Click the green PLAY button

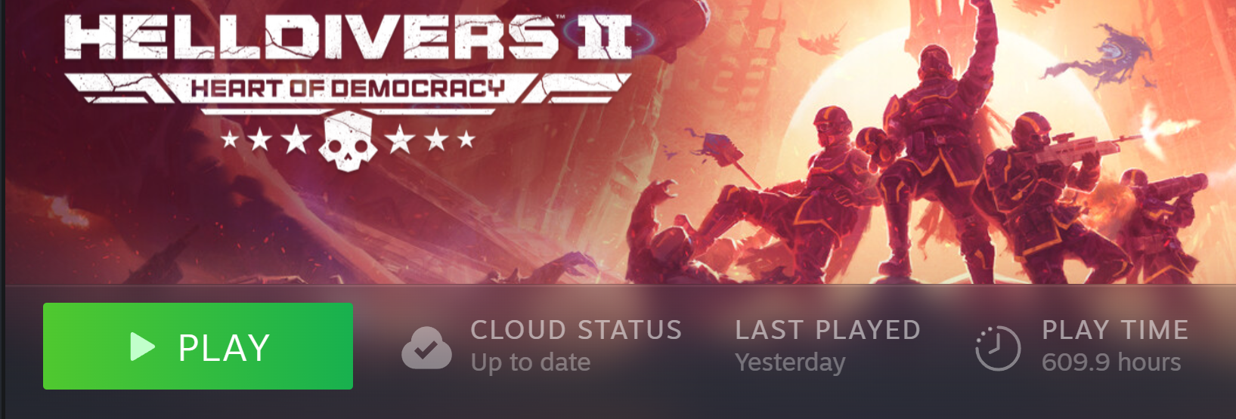pyautogui.click(x=198, y=347)
